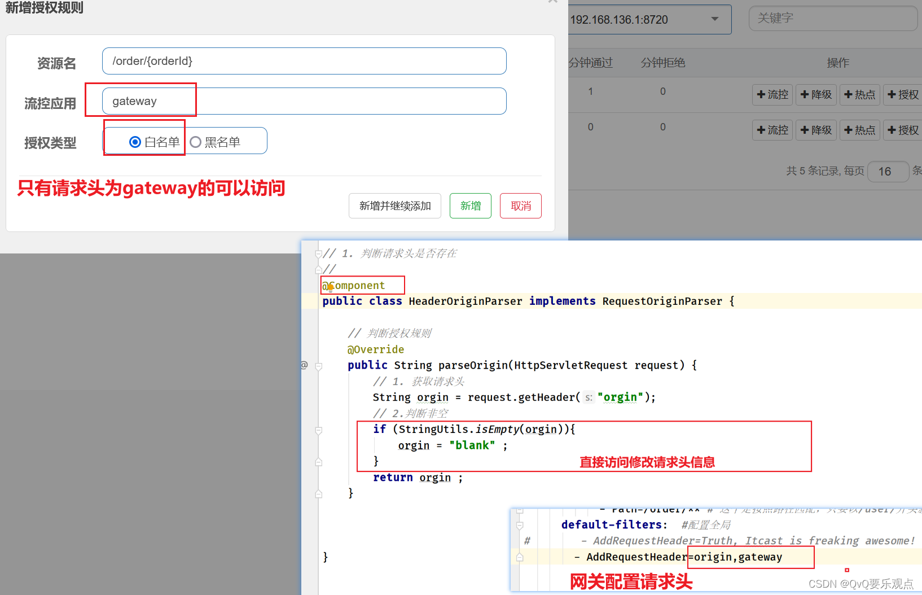The height and width of the screenshot is (595, 922).
Task: Click the 分钟通过 column header
Action: (590, 63)
